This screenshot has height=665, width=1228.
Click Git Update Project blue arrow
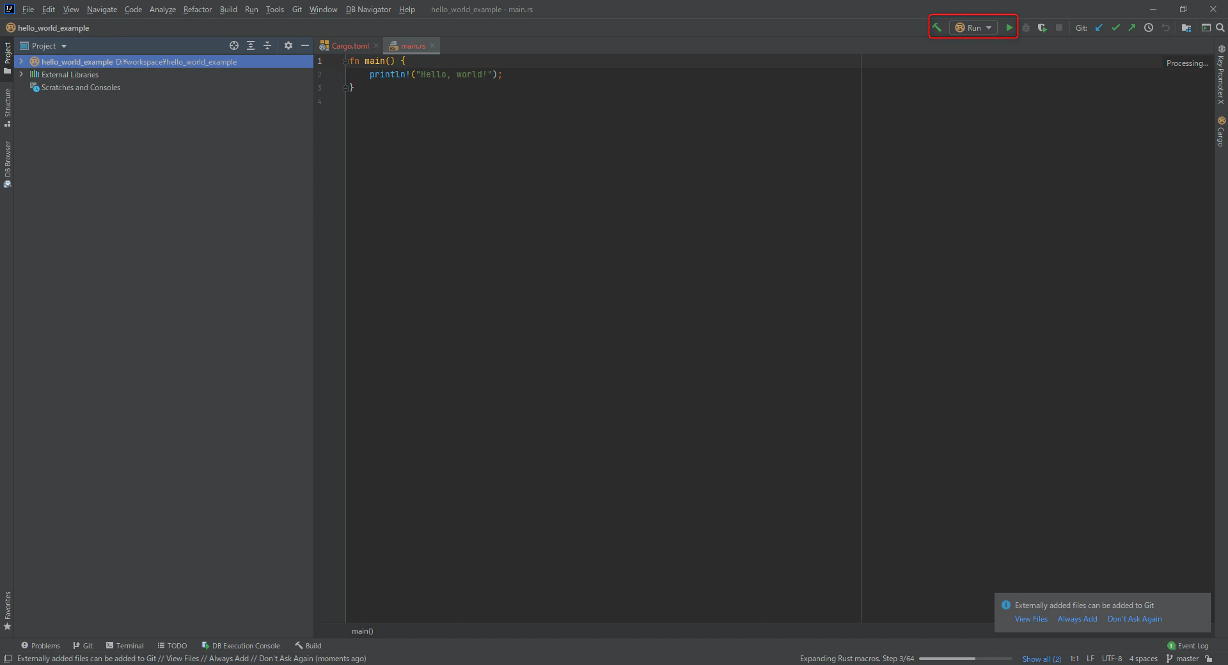pyautogui.click(x=1099, y=27)
